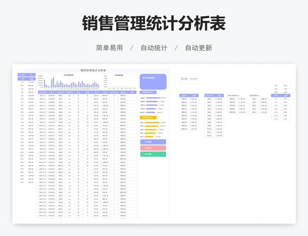Click the 商品销售TOP.5 table title at right
Viewport: 308px width, 236px height.
pyautogui.click(x=254, y=95)
